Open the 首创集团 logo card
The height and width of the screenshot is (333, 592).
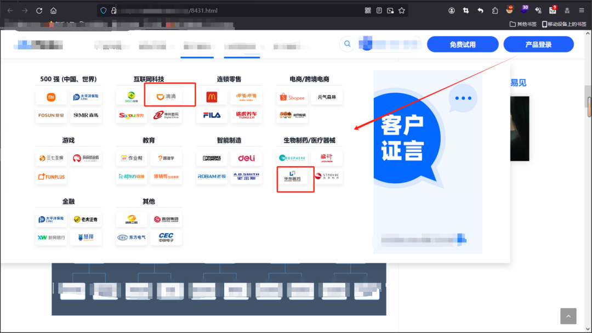tap(166, 219)
